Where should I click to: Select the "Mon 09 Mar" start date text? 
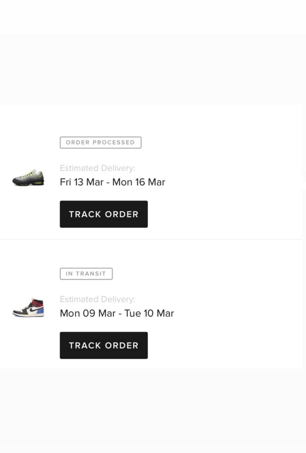(x=88, y=313)
